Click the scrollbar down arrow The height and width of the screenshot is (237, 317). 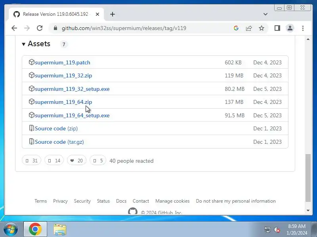click(x=308, y=211)
